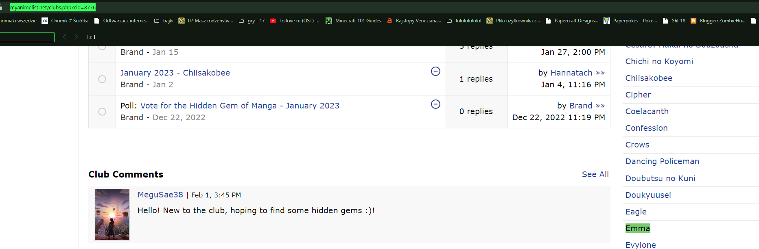Image resolution: width=759 pixels, height=249 pixels.
Task: Open the To love ru (OST) YouTube bookmark
Action: [x=295, y=21]
